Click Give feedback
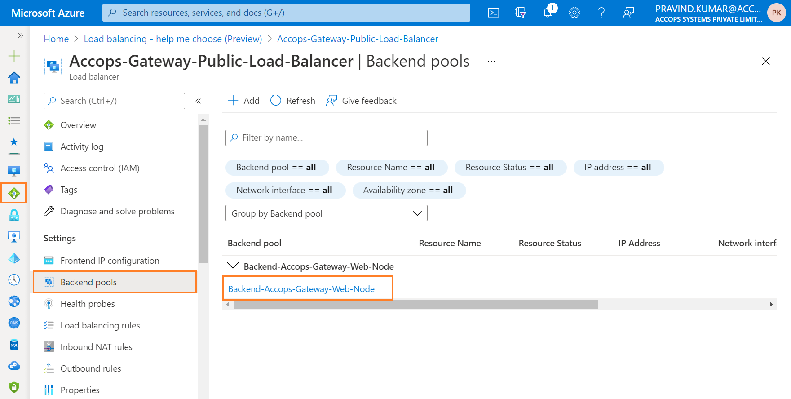The height and width of the screenshot is (399, 791). [362, 101]
